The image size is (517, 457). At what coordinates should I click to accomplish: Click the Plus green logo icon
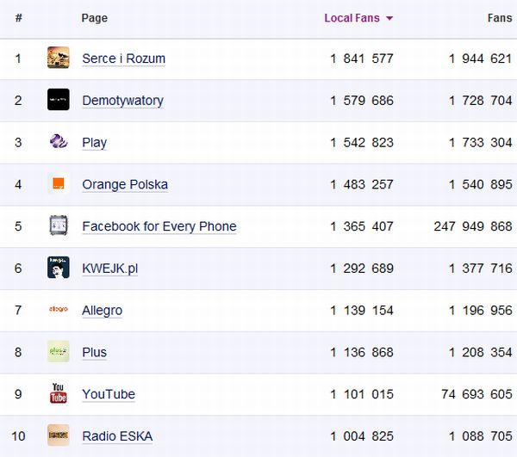coord(59,351)
